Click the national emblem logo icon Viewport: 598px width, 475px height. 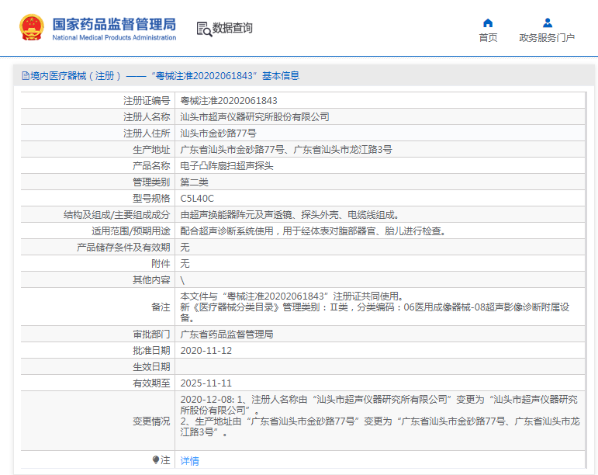(x=32, y=28)
